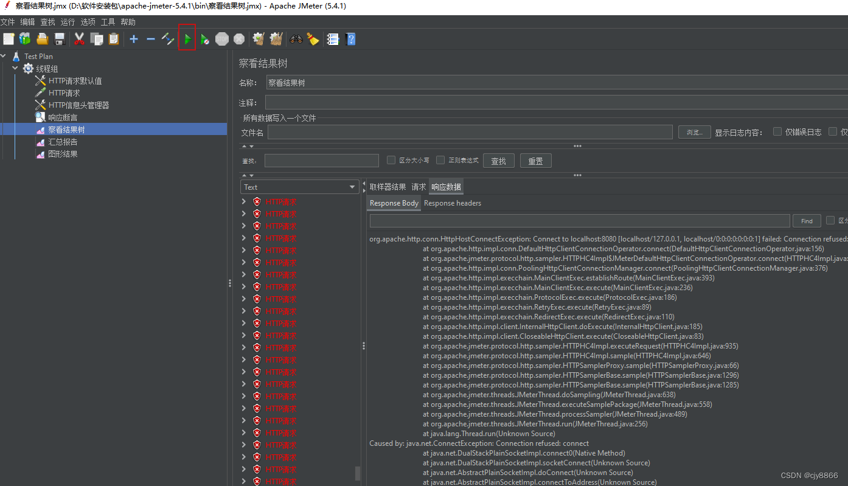Click the Reset Search yellow broom icon
Screen dimensions: 848x486
pos(313,39)
